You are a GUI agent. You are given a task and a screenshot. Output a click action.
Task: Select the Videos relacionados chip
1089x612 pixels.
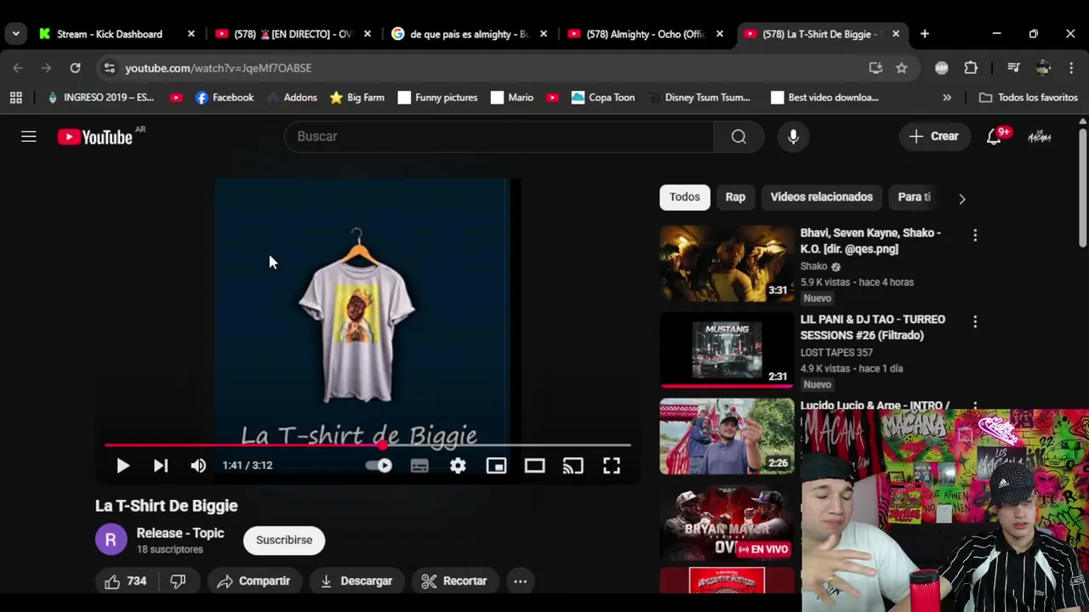tap(822, 197)
